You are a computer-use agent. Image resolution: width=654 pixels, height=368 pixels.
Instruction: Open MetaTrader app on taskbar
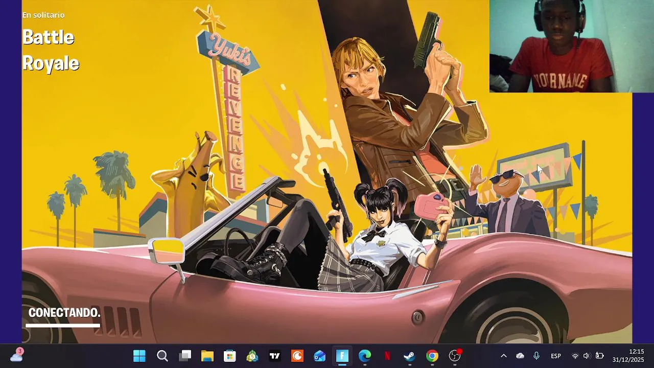252,356
